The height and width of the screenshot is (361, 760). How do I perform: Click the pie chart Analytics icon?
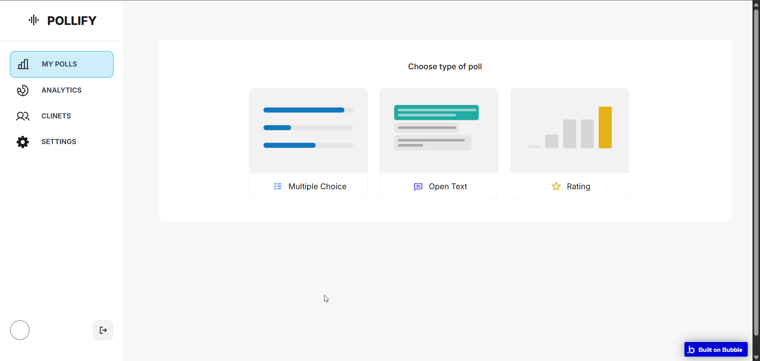coord(23,90)
